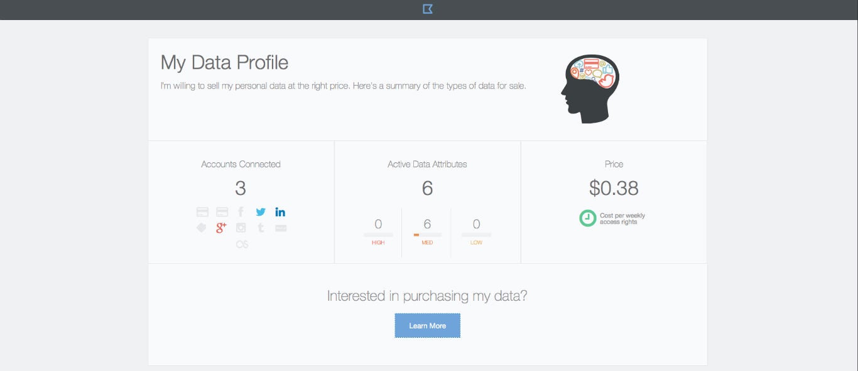
Task: Click the Learn More button
Action: tap(428, 326)
